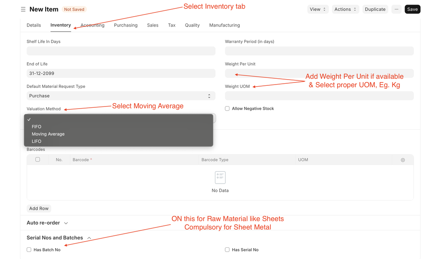Viewport: 424px width, 259px height.
Task: Select the Inventory tab
Action: (x=60, y=25)
